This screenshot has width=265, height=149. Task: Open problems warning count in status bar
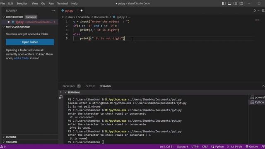pos(3,147)
